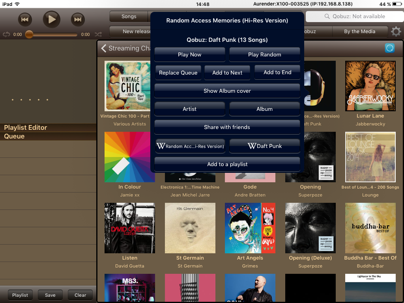Viewport: 404px width, 303px height.
Task: Select Add to a playlist
Action: 227,164
